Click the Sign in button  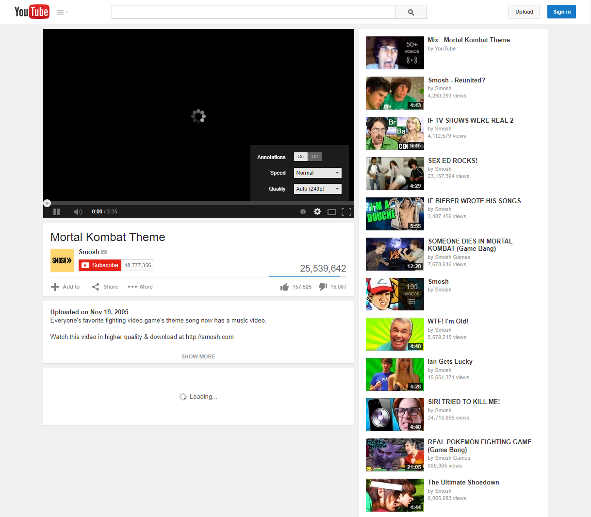click(x=561, y=12)
